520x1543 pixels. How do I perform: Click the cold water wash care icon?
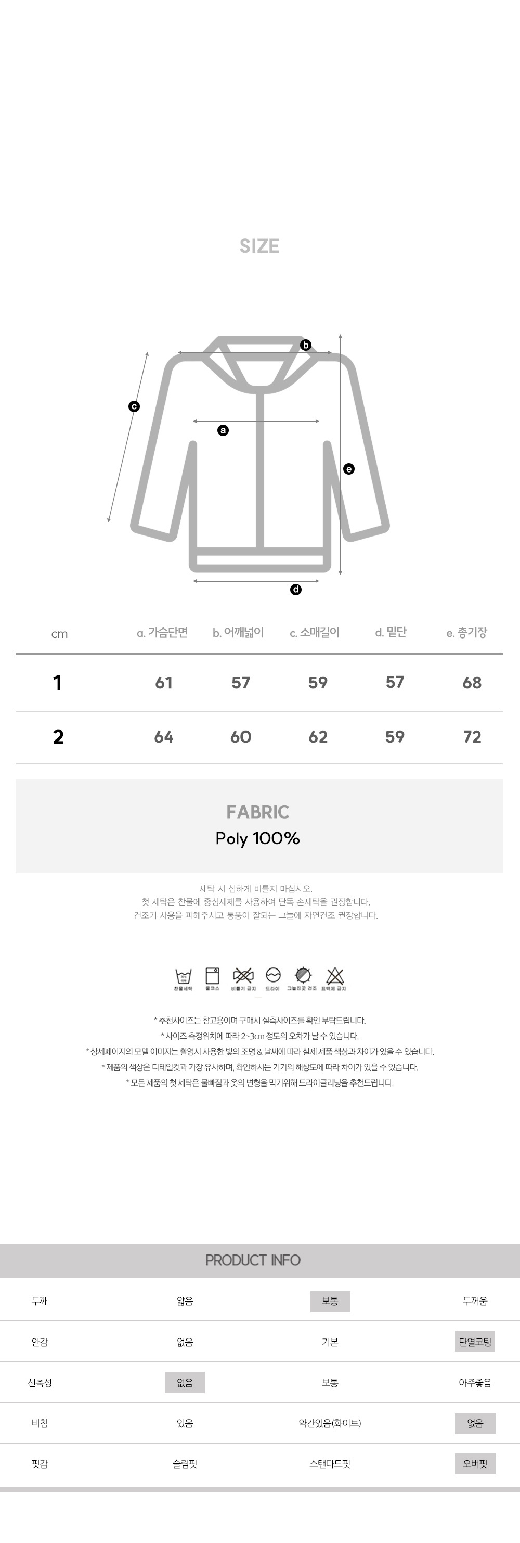[x=183, y=976]
